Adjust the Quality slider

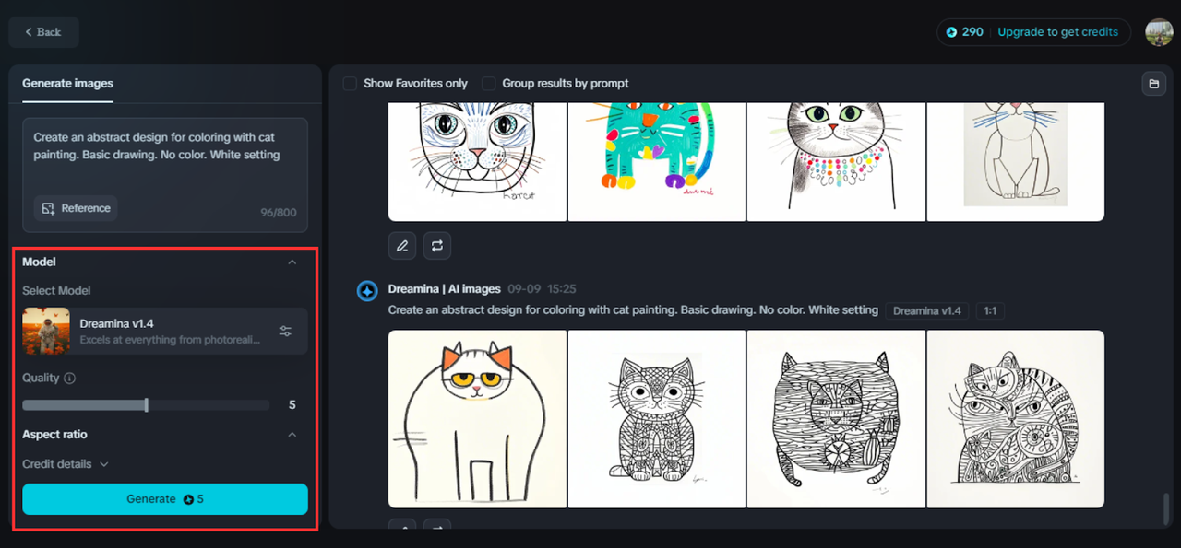(x=146, y=405)
